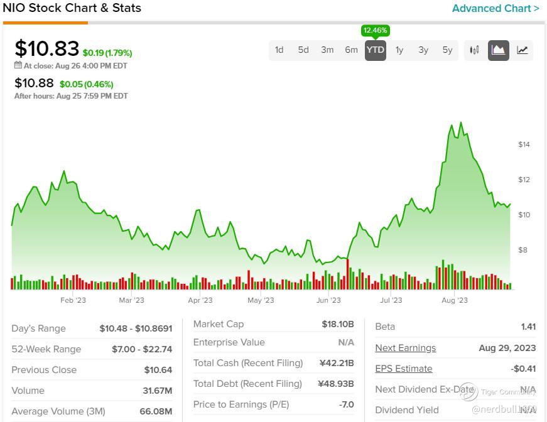Screen dimensions: 547x422
Task: Open the Next Earnings link
Action: [x=405, y=348]
